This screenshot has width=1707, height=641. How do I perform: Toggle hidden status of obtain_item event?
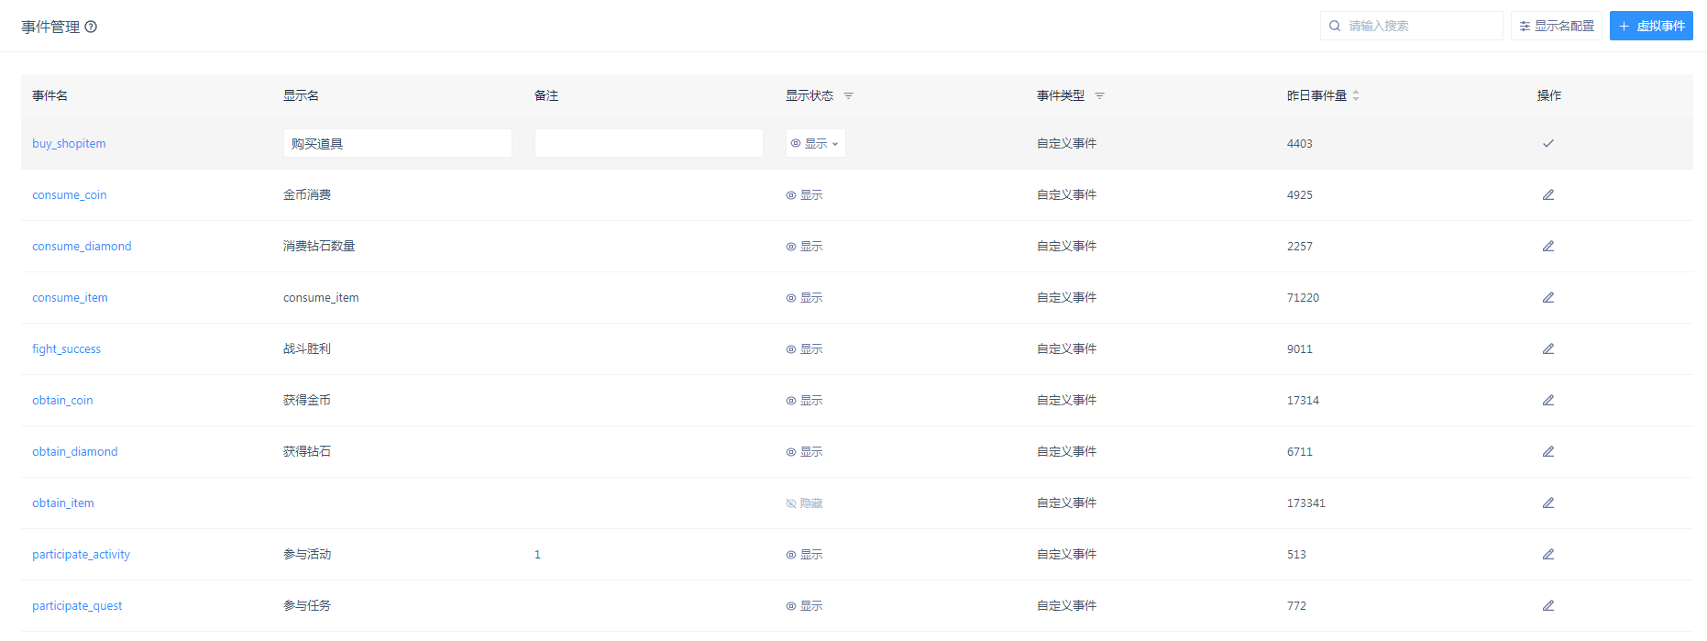point(804,503)
